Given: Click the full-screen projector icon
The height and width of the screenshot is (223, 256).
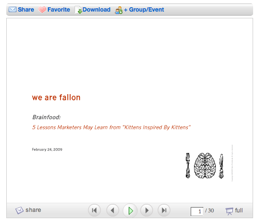Looking at the screenshot, I should (229, 211).
